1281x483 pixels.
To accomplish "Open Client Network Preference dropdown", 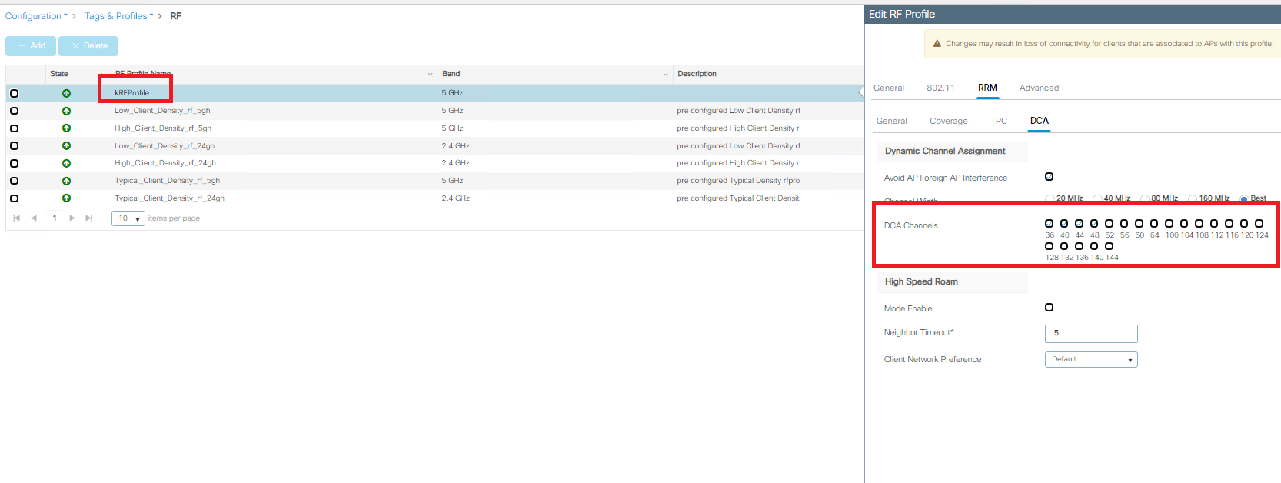I will (x=1090, y=359).
